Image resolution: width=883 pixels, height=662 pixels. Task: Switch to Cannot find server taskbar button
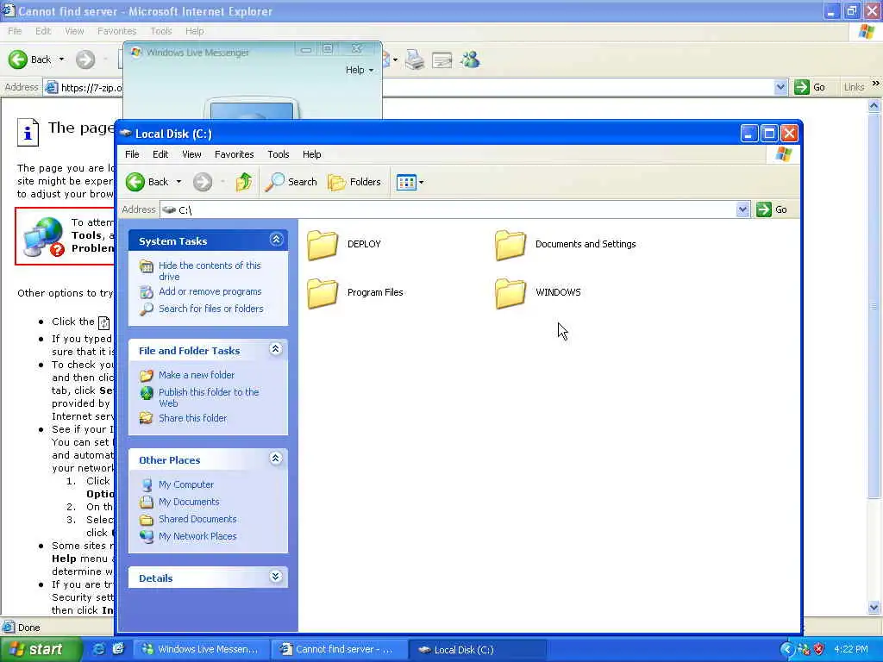tap(338, 650)
